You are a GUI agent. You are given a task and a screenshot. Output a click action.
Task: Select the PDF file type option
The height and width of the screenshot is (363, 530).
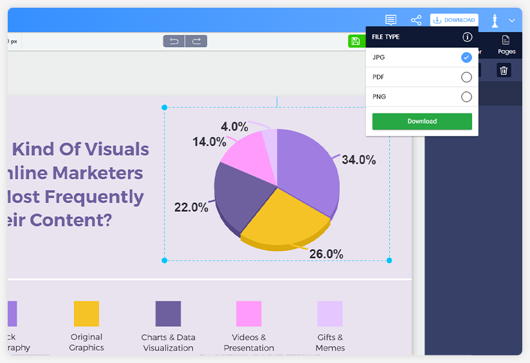coord(466,77)
